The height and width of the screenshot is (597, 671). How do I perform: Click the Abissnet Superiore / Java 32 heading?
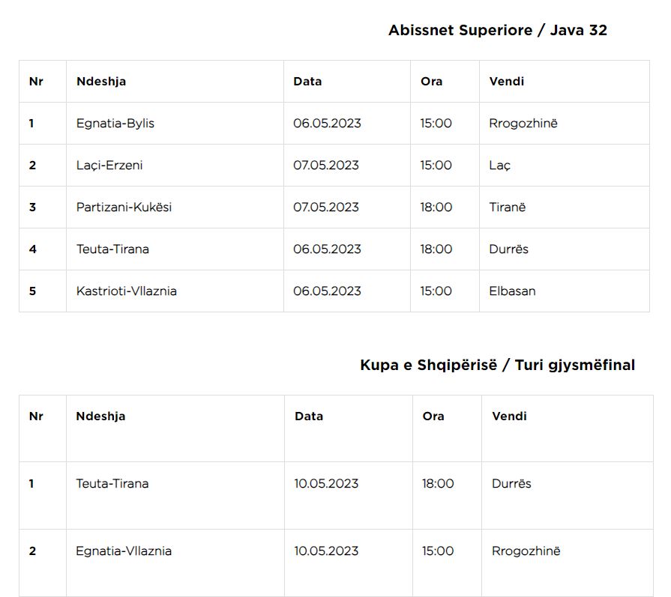click(x=497, y=31)
